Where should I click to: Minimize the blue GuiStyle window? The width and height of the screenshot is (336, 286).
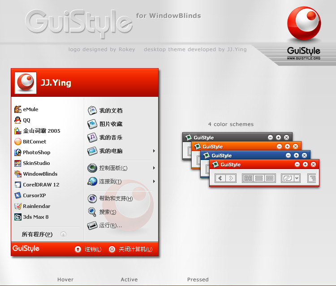(x=288, y=156)
